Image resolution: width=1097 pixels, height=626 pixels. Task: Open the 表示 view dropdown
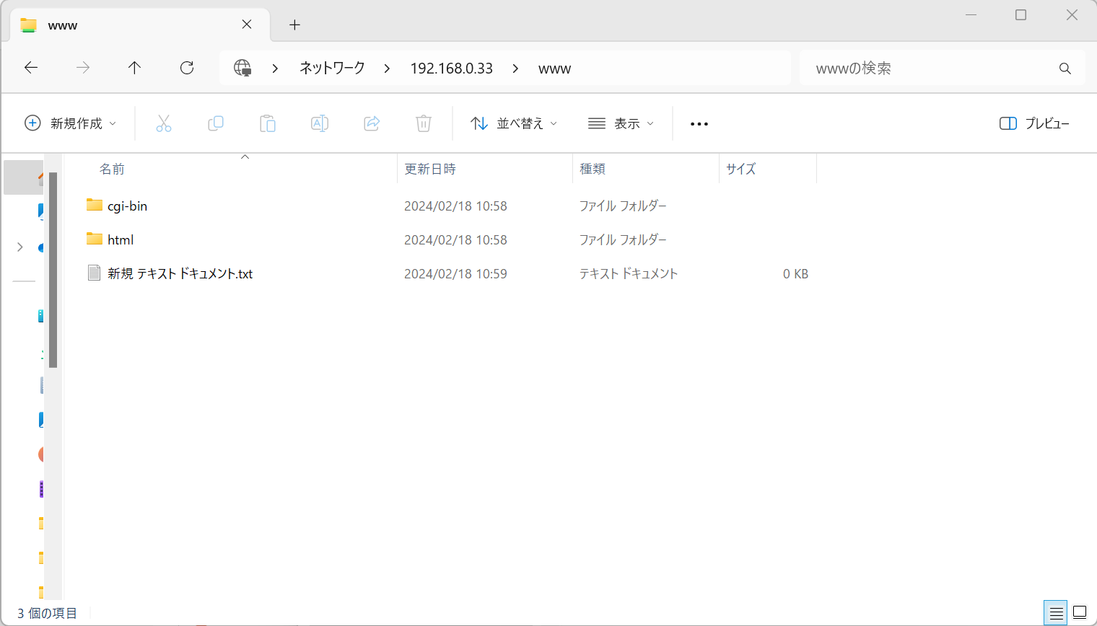click(x=621, y=123)
